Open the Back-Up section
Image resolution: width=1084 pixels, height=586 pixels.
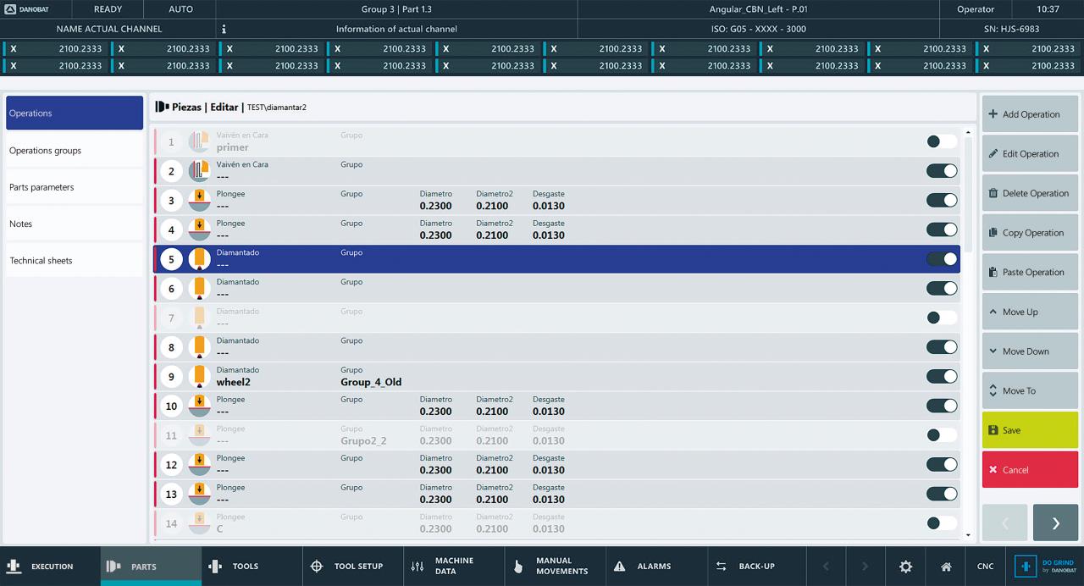pos(757,567)
